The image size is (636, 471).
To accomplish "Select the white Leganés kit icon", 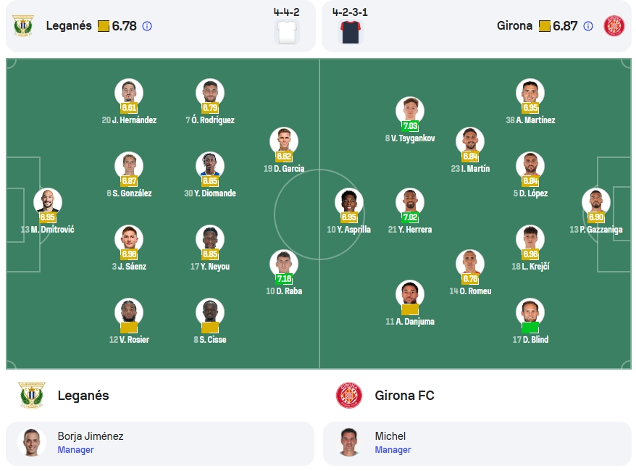I will (287, 32).
